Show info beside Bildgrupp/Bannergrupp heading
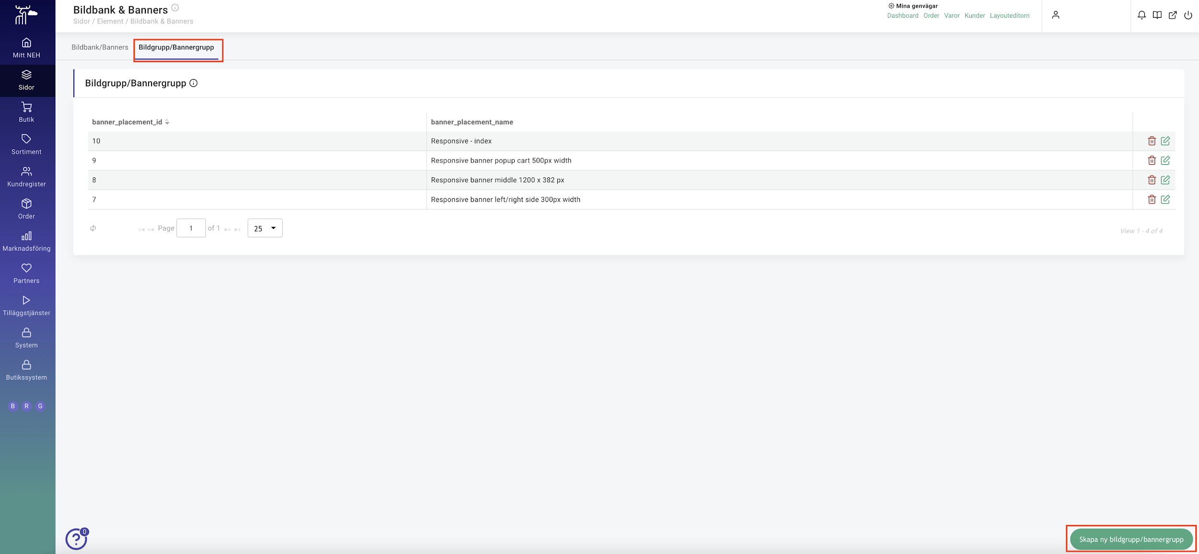Image resolution: width=1199 pixels, height=554 pixels. click(193, 83)
